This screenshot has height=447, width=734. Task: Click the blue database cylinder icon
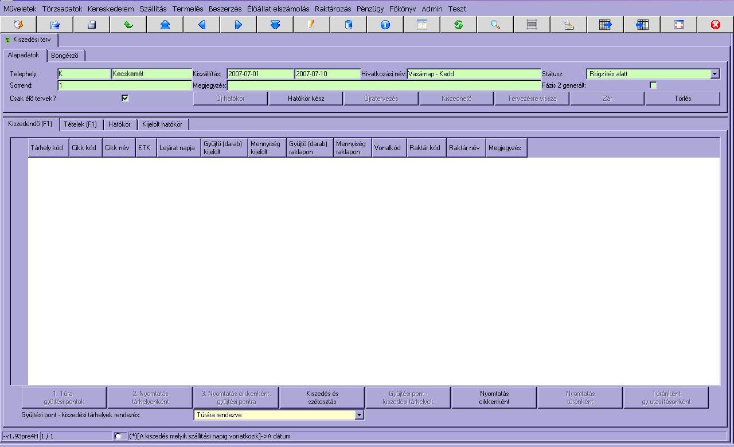pos(349,25)
